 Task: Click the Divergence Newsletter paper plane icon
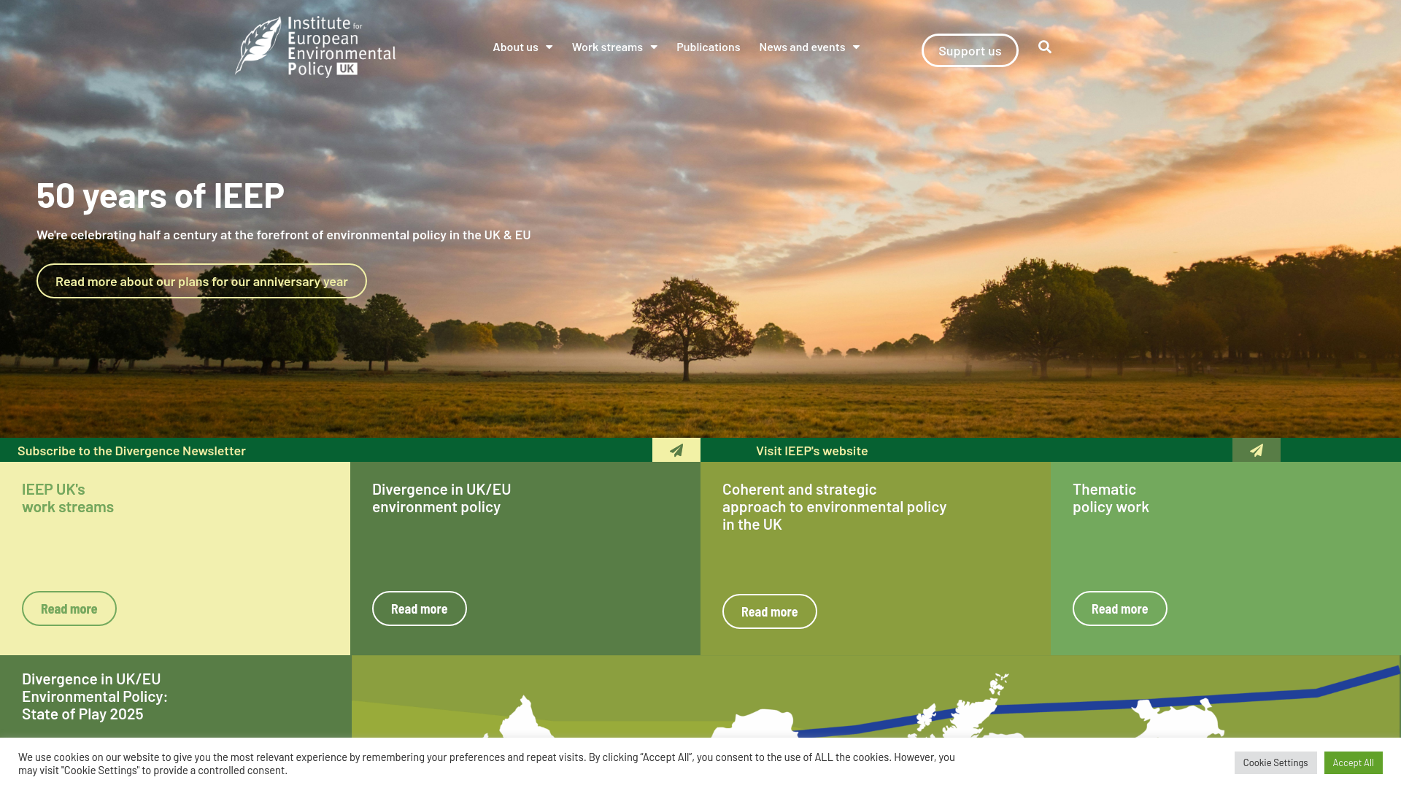[x=676, y=450]
